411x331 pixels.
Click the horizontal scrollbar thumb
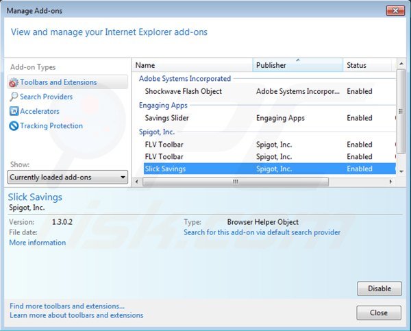click(x=236, y=182)
